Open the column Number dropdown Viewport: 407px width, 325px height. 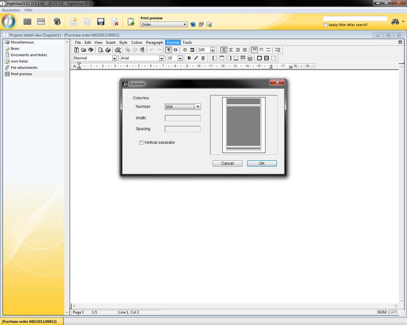click(198, 107)
